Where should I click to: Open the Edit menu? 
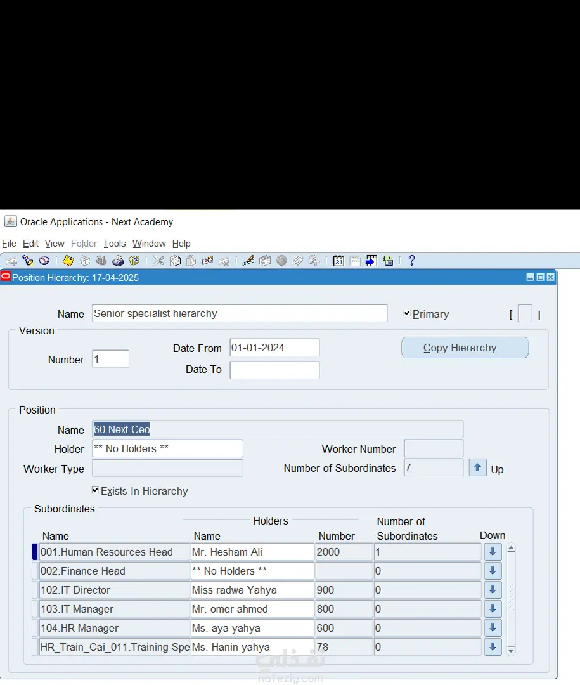[x=30, y=244]
